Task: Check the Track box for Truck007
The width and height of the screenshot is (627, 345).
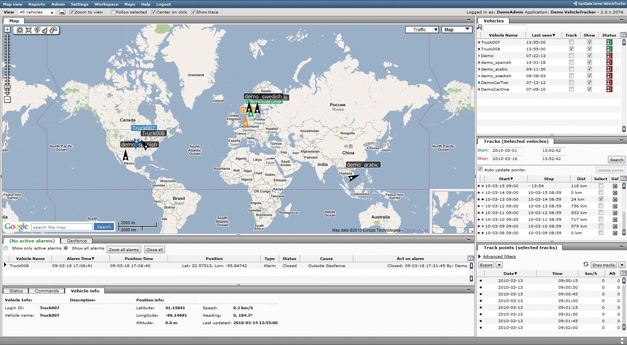Action: coord(571,42)
